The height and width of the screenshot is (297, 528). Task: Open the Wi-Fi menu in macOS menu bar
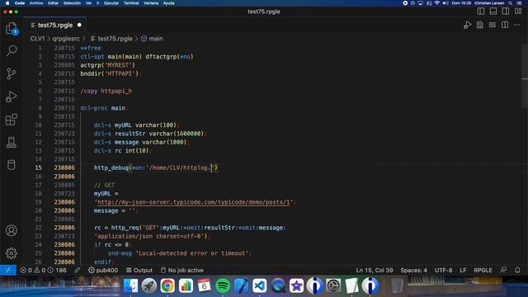point(436,3)
